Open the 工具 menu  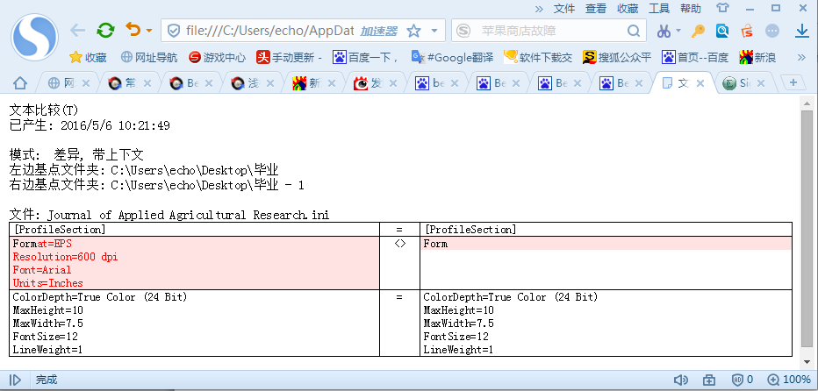tap(659, 8)
